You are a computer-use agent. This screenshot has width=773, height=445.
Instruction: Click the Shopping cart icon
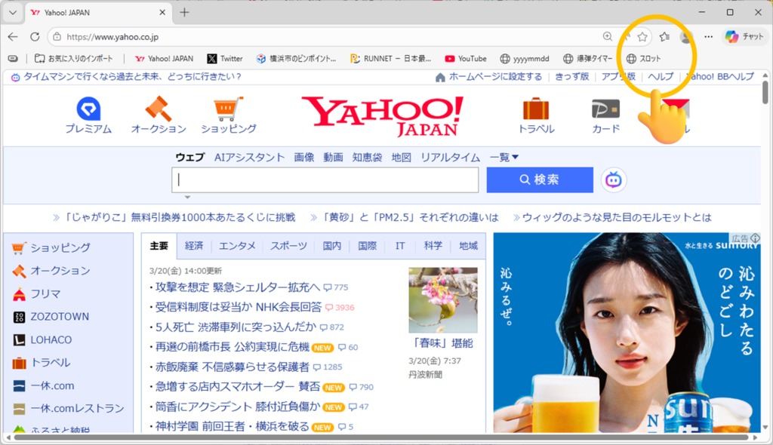228,109
